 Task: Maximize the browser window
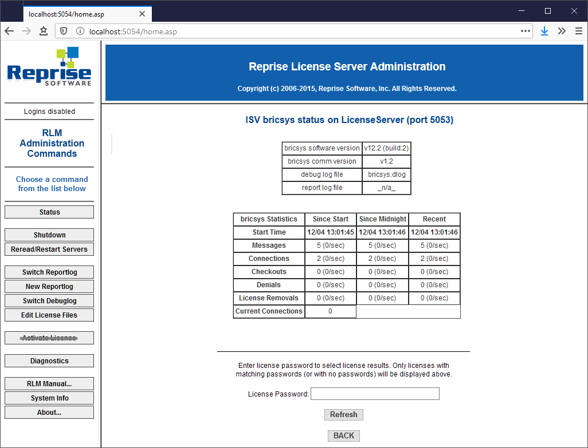548,11
